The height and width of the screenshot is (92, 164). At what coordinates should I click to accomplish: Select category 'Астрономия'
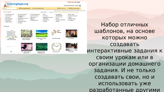click(8, 16)
